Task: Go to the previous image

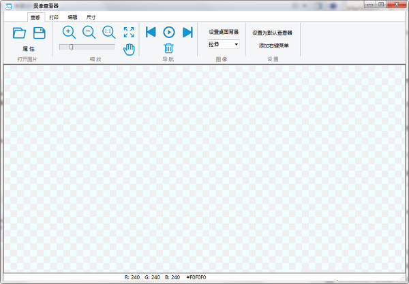Action: coord(151,32)
